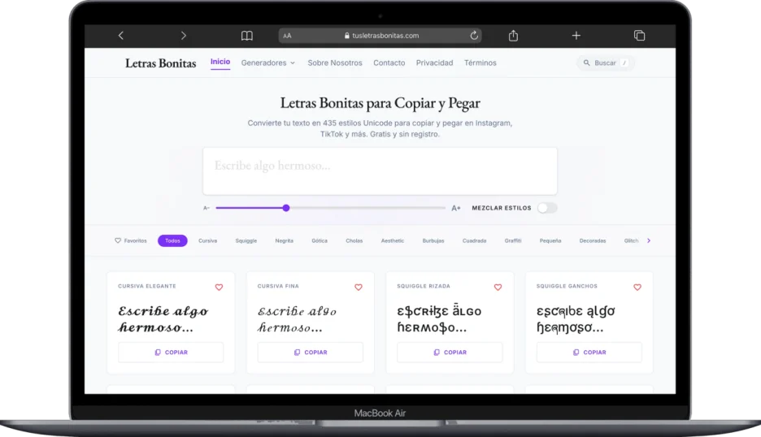Show Favoritos filter with heart icon
The width and height of the screenshot is (761, 437).
131,240
